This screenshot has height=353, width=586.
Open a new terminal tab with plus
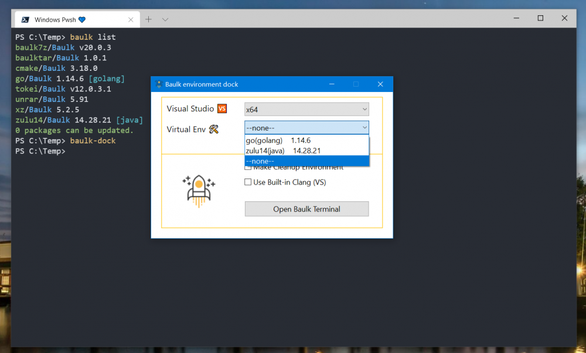point(148,19)
